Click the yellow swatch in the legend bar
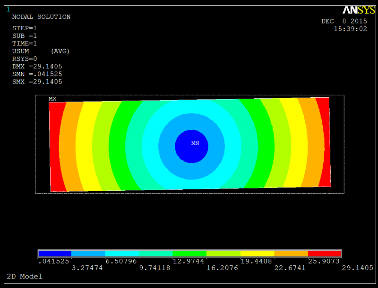The image size is (378, 288). pyautogui.click(x=257, y=254)
